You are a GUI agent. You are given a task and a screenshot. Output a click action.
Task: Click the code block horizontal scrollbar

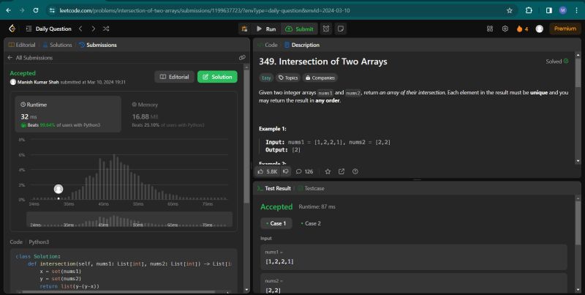click(x=118, y=292)
